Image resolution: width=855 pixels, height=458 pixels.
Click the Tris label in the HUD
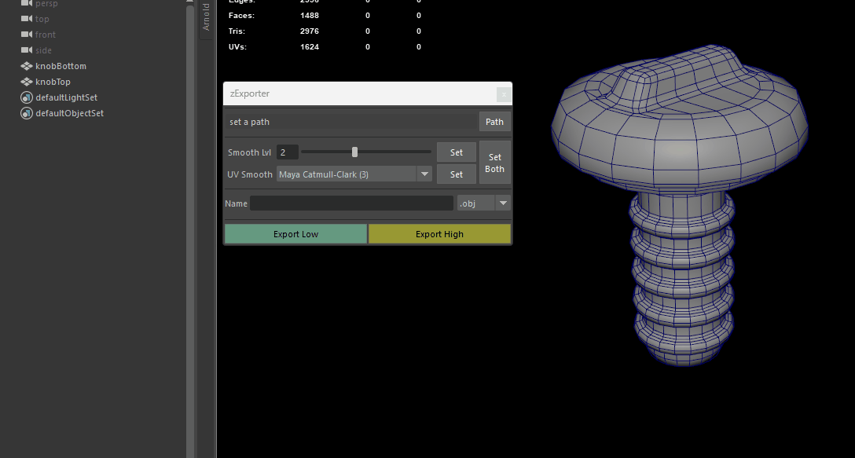coord(237,31)
